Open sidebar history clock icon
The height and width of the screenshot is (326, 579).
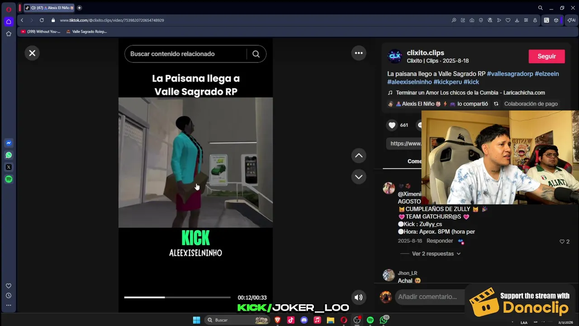(x=8, y=296)
